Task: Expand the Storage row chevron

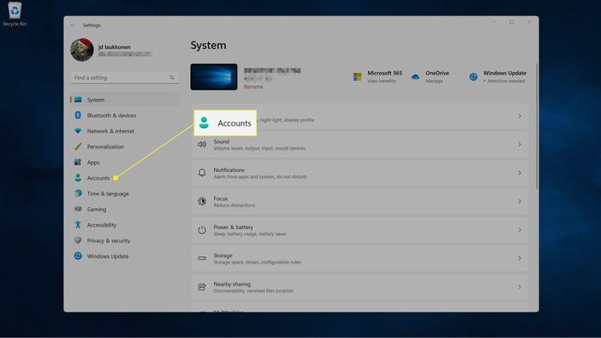Action: pyautogui.click(x=519, y=259)
